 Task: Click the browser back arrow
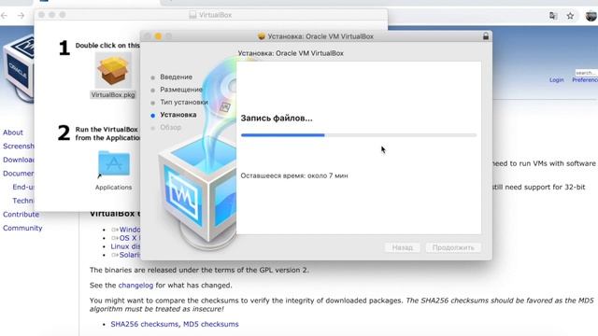5,16
